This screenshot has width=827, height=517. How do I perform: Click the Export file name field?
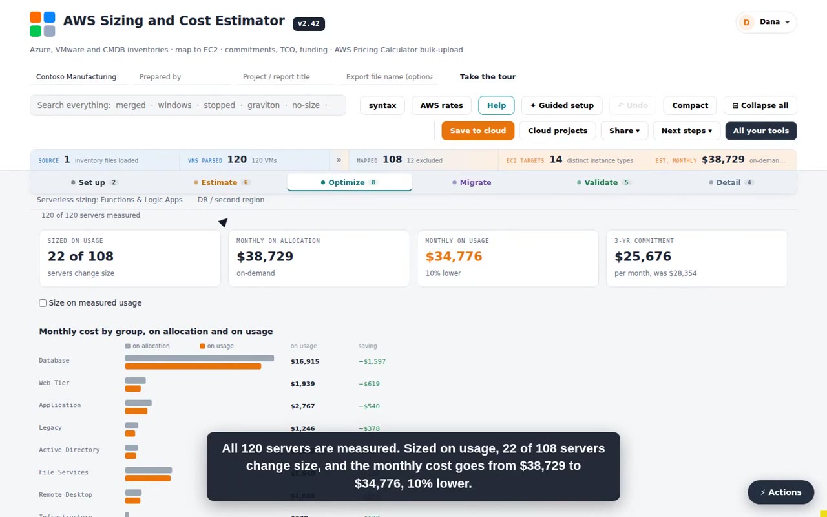point(389,77)
